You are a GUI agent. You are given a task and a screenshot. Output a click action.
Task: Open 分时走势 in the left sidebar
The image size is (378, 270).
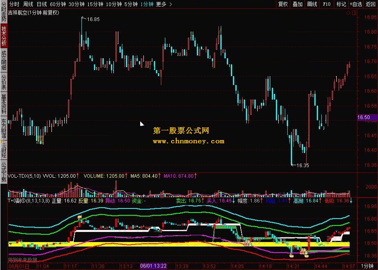coord(4,12)
